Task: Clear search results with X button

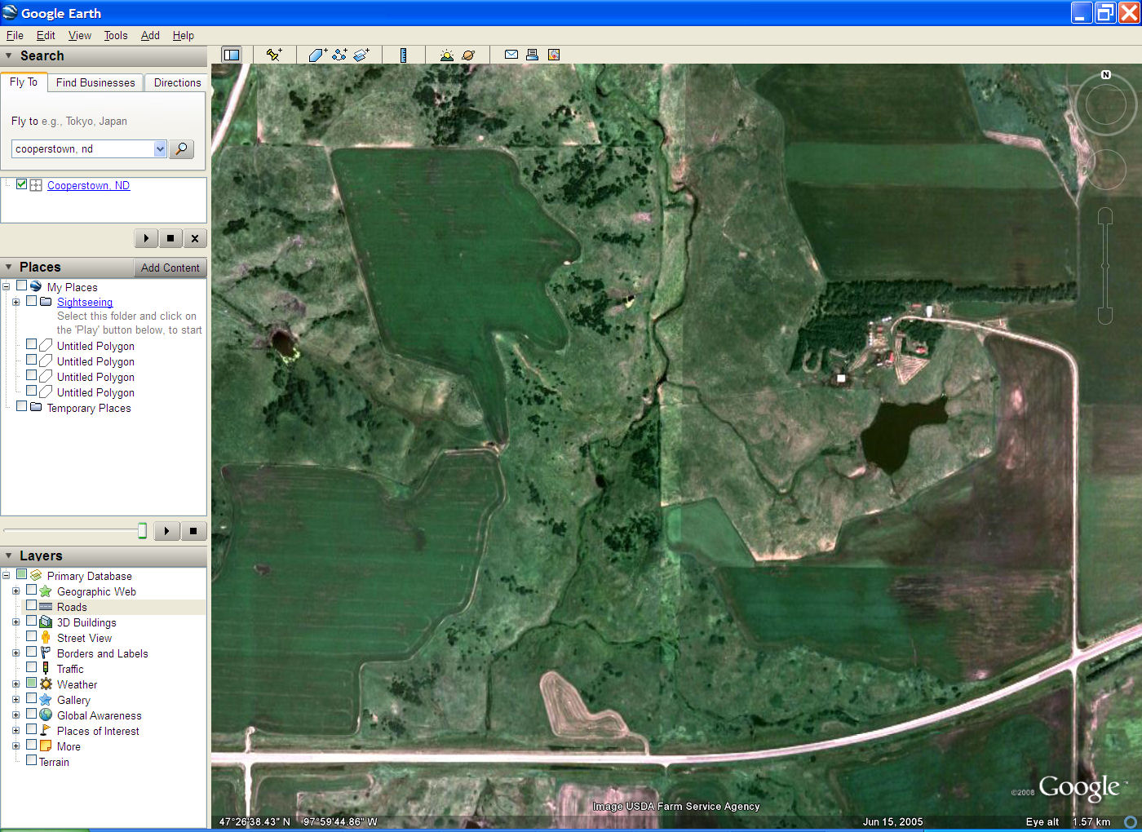Action: pyautogui.click(x=195, y=238)
